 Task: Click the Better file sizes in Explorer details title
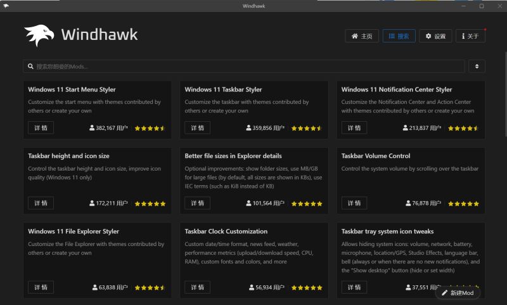coord(233,156)
